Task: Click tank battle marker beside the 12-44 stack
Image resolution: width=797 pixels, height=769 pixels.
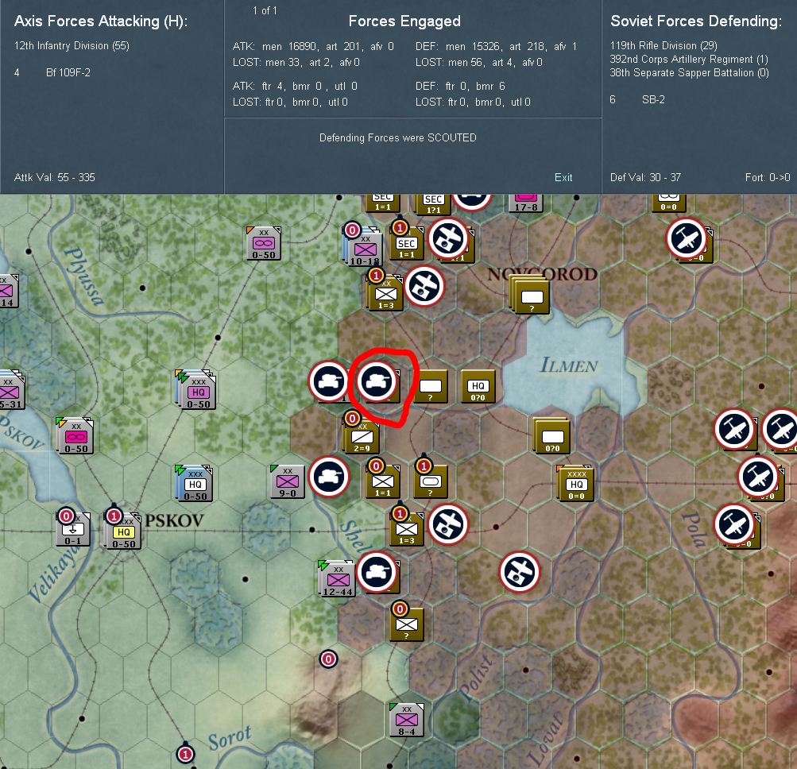Action: coord(377,572)
